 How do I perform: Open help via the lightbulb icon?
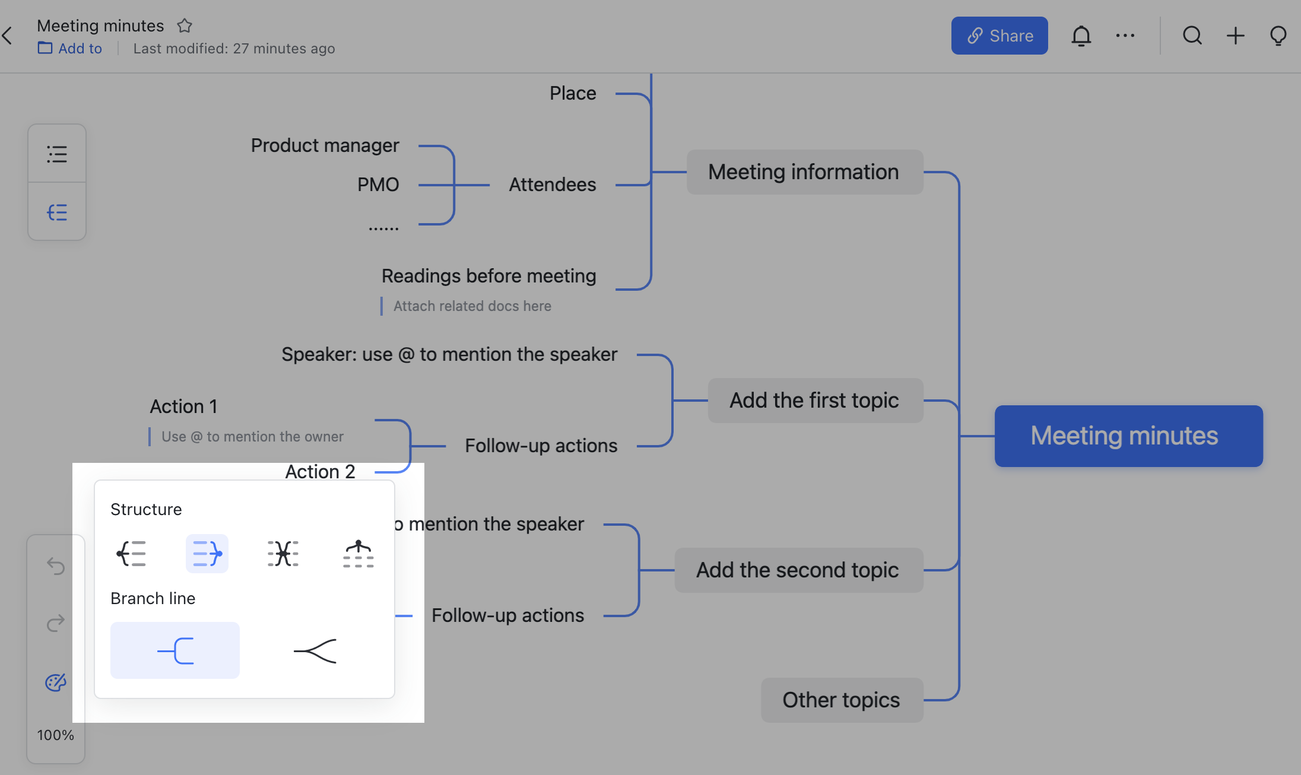click(1278, 36)
